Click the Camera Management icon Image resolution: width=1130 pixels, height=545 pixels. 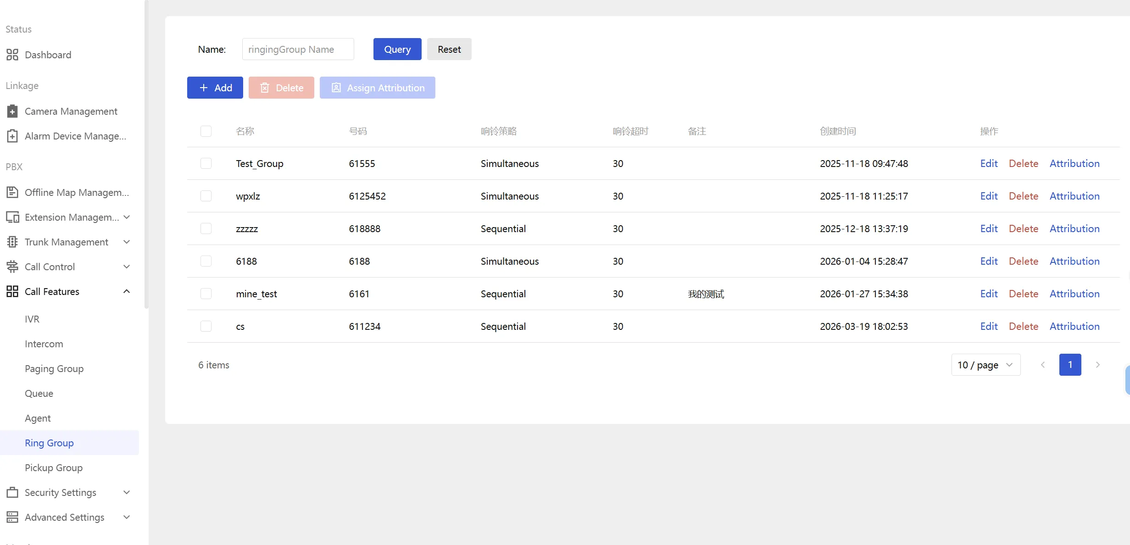pyautogui.click(x=12, y=111)
